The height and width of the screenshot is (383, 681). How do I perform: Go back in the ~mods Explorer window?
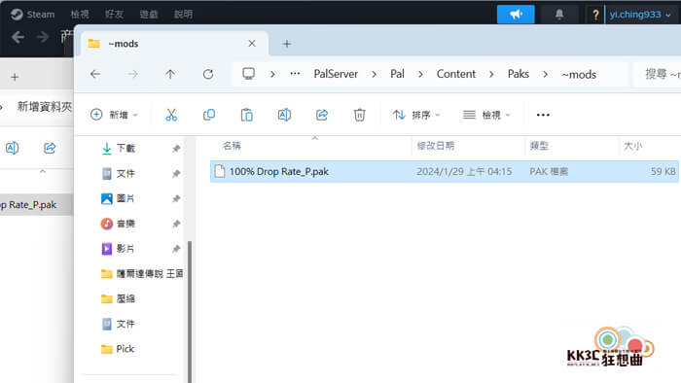pos(95,74)
